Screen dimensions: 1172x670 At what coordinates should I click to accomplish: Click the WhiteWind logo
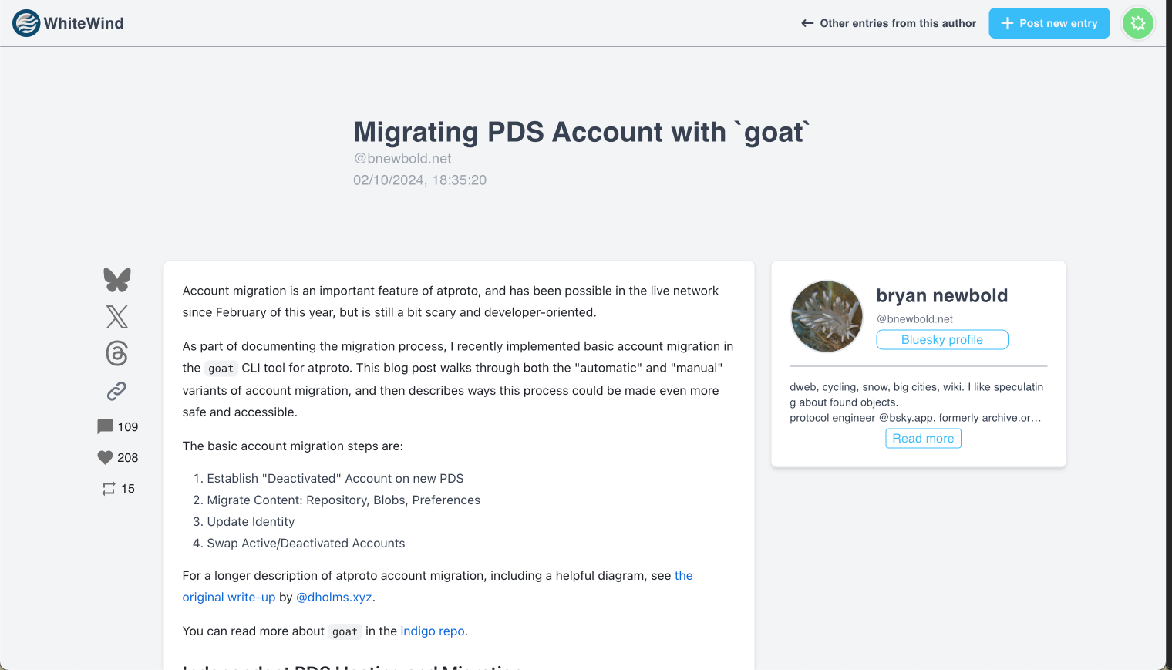[69, 23]
